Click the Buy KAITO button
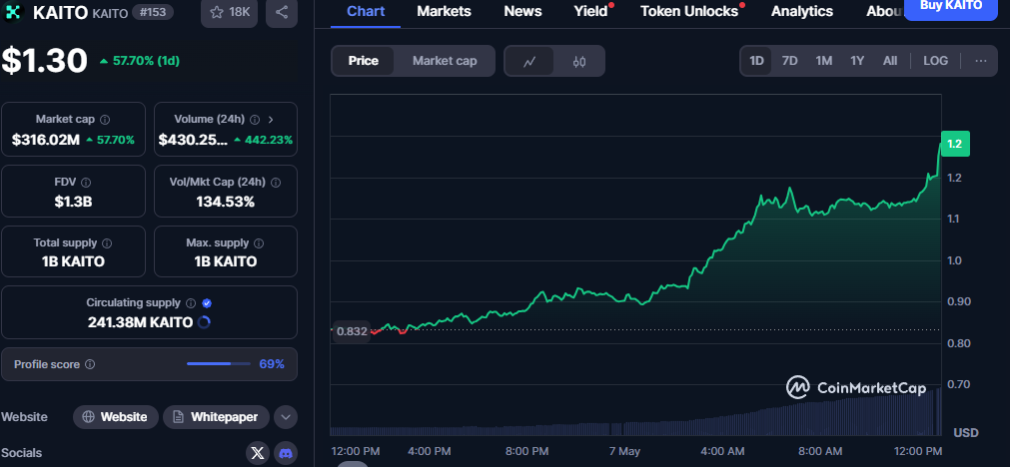This screenshot has height=467, width=1010. 951,7
